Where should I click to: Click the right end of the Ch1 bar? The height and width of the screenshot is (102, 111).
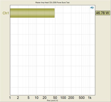point(54,13)
